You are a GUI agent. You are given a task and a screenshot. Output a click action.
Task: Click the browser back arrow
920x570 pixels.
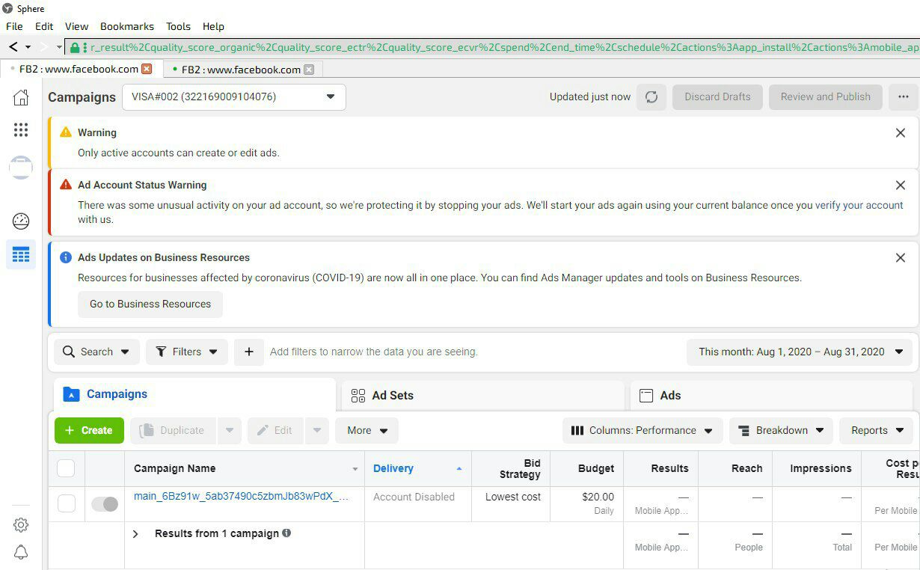13,47
